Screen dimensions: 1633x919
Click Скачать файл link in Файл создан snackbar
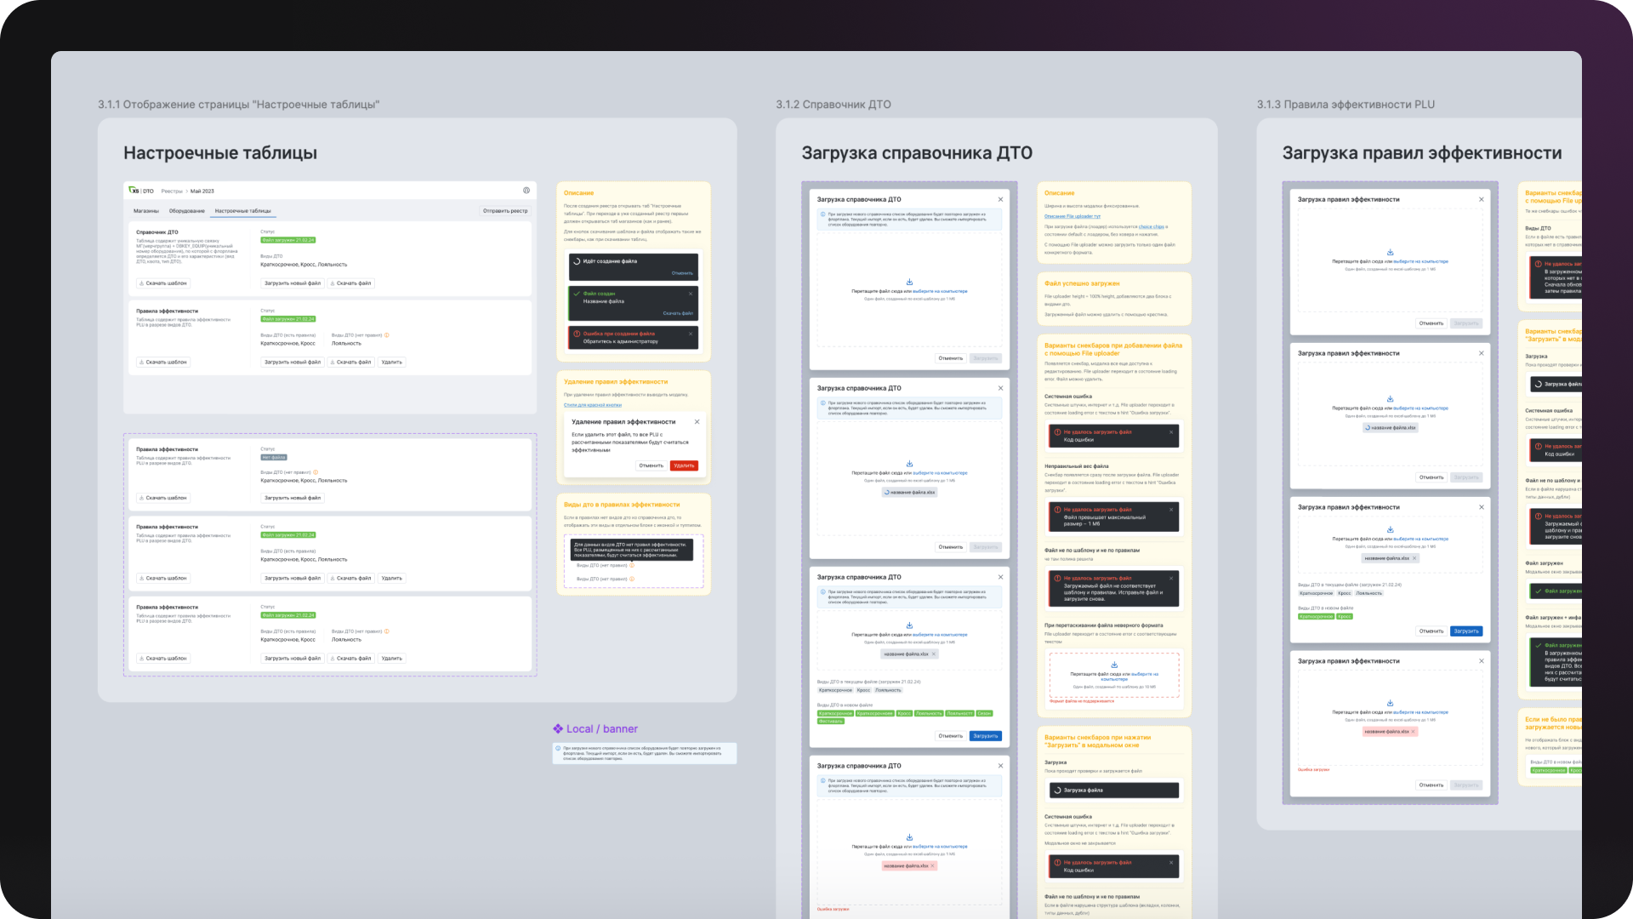pyautogui.click(x=678, y=313)
